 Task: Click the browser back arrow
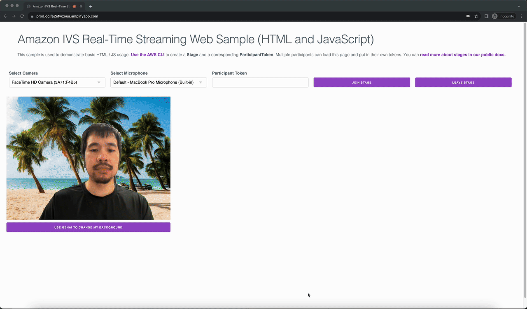pos(6,16)
